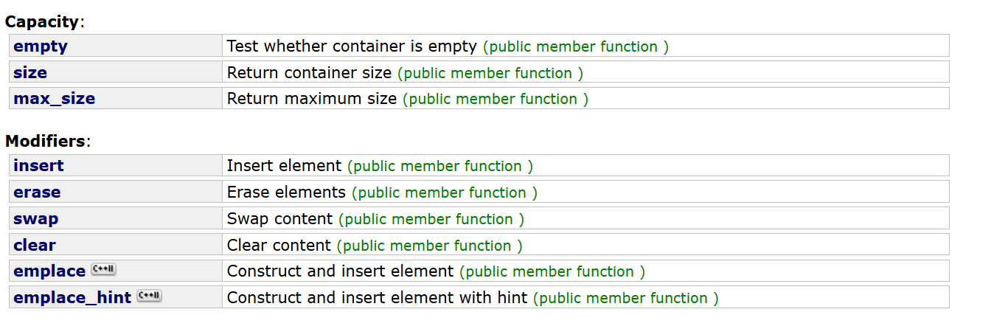Click the Capacity section heading
The width and height of the screenshot is (1008, 326).
pyautogui.click(x=42, y=21)
